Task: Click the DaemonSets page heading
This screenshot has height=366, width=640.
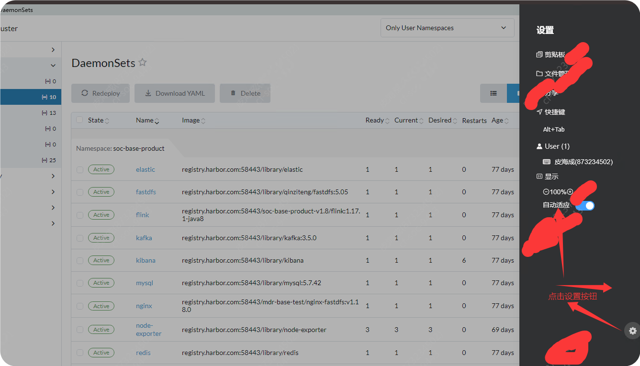Action: [103, 63]
